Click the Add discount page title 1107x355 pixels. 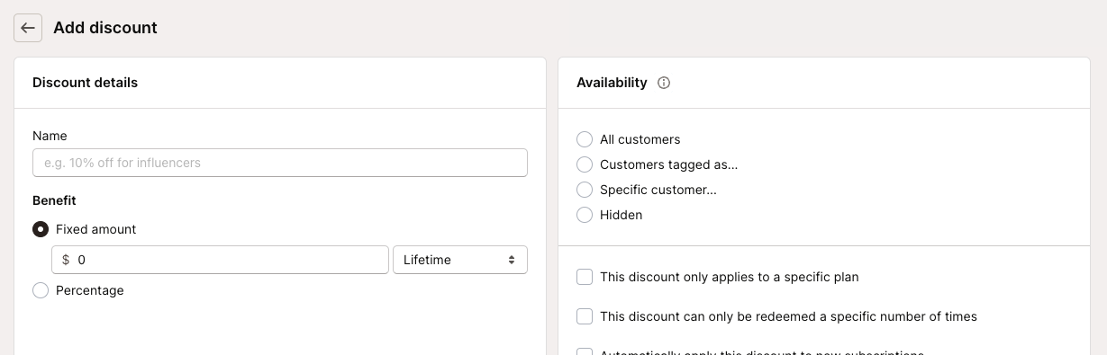(105, 28)
